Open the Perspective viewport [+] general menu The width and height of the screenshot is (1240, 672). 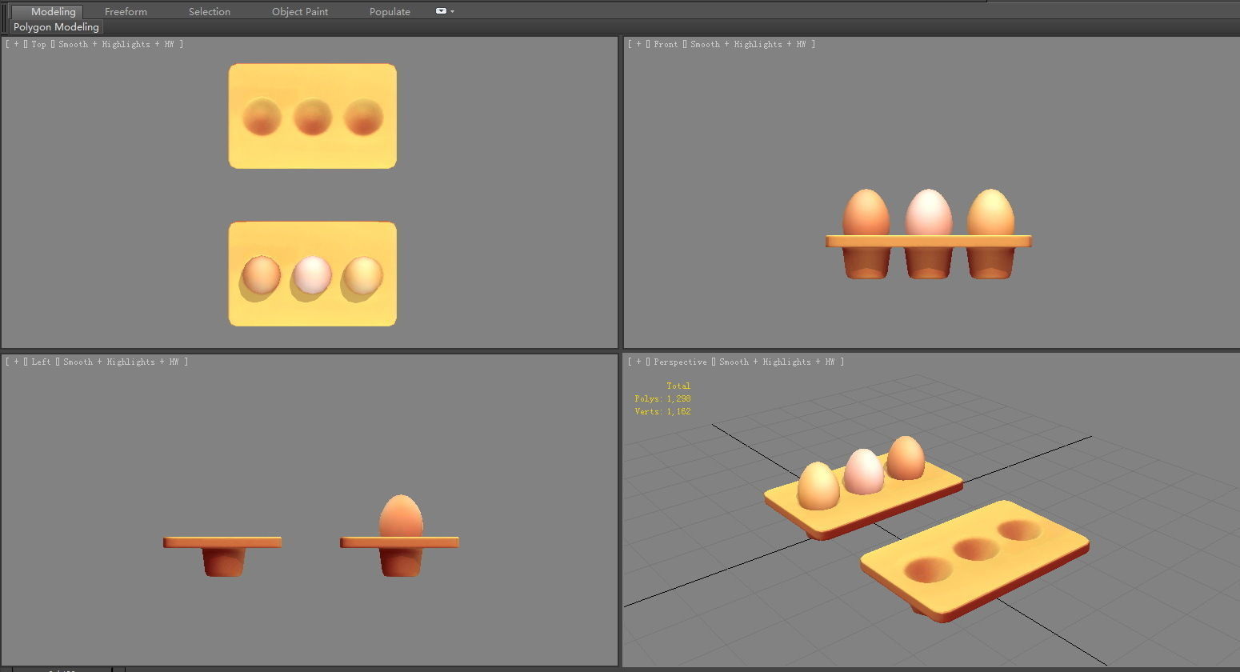coord(638,362)
